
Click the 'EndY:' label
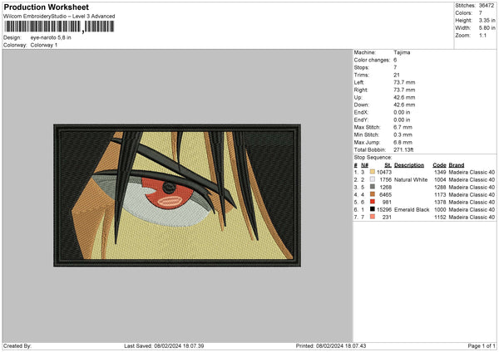(x=361, y=120)
